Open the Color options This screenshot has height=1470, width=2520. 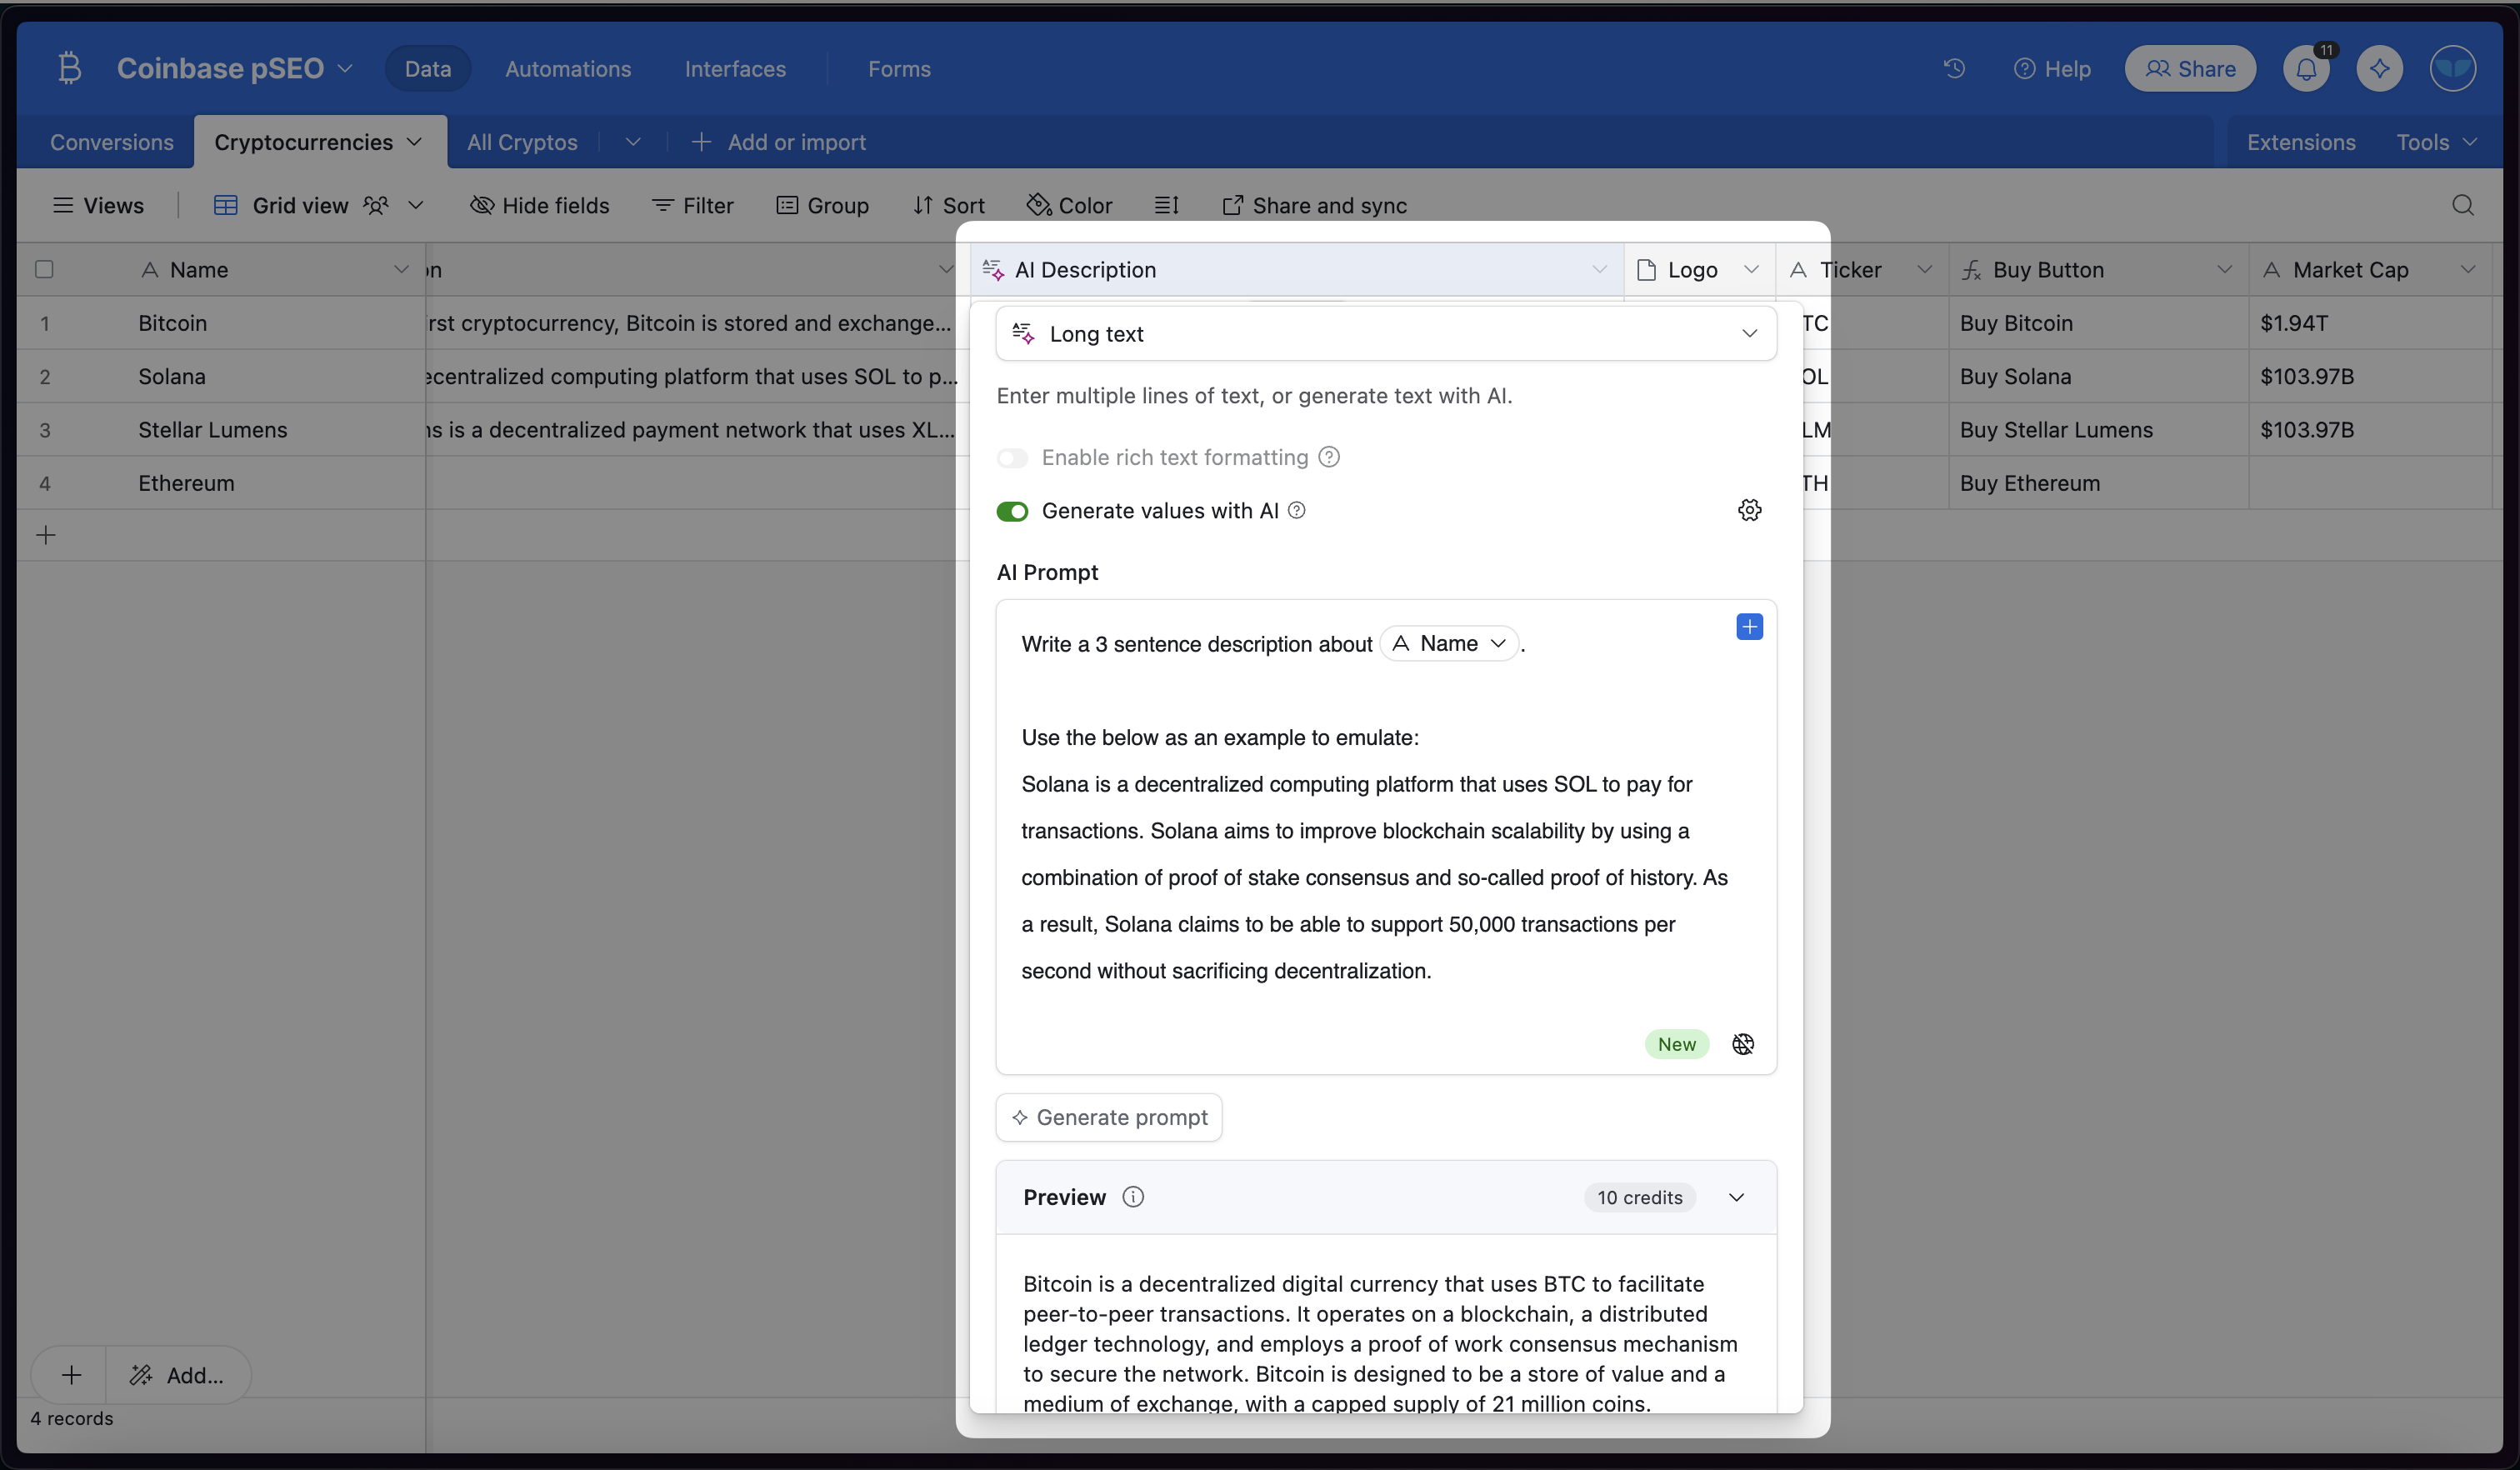point(1069,205)
